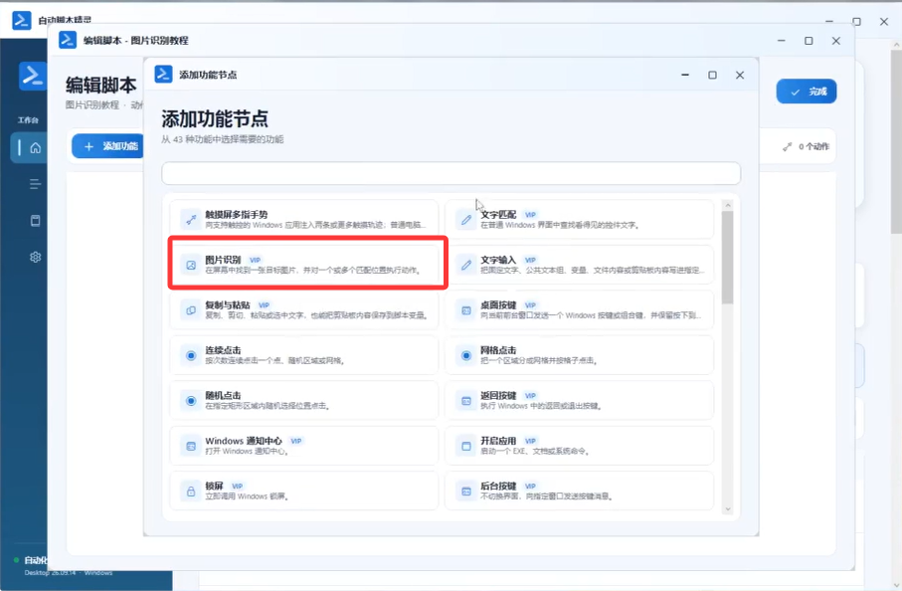Select the 随机点击 title text

[223, 396]
